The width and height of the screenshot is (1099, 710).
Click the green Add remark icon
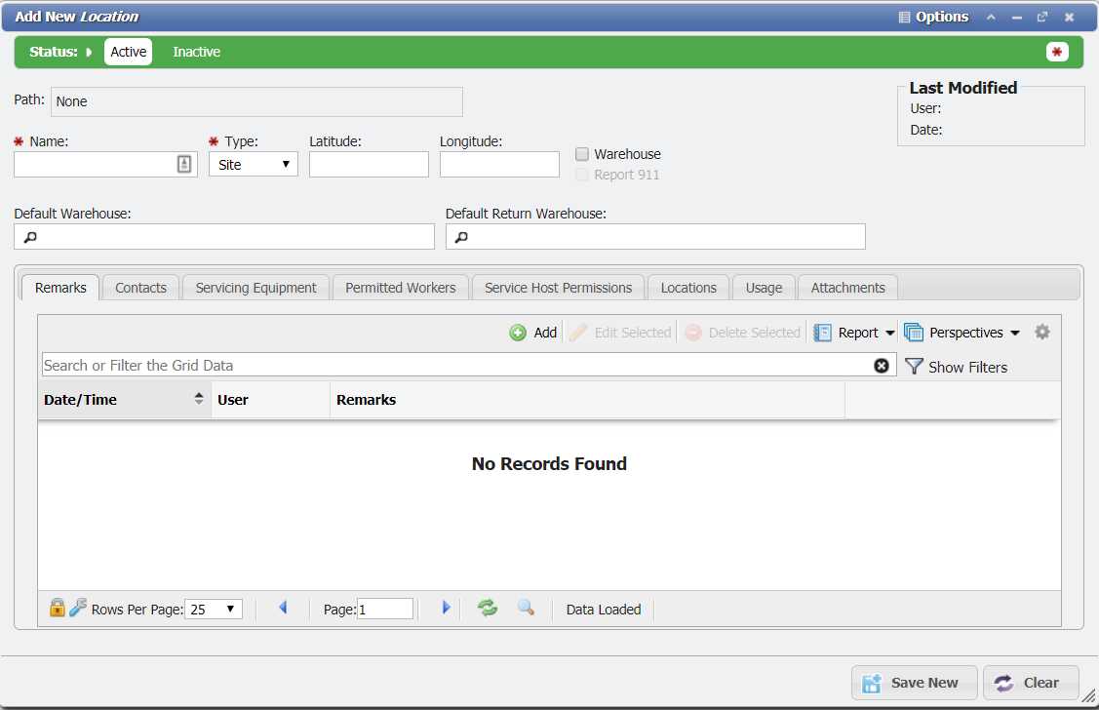pos(518,333)
